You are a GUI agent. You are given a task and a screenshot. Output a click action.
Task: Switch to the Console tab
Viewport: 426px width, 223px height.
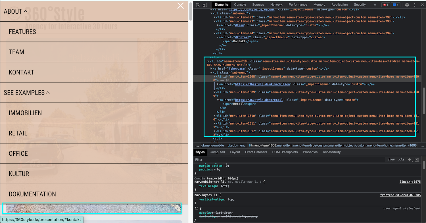(x=240, y=5)
